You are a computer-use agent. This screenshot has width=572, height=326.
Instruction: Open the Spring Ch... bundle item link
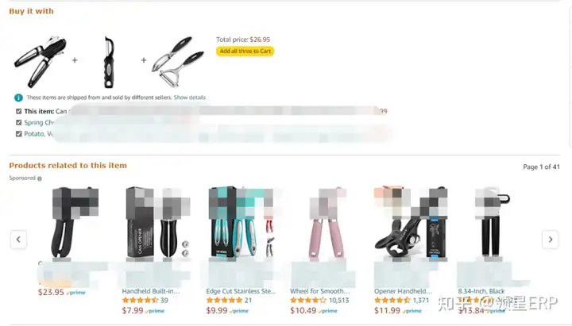point(39,123)
